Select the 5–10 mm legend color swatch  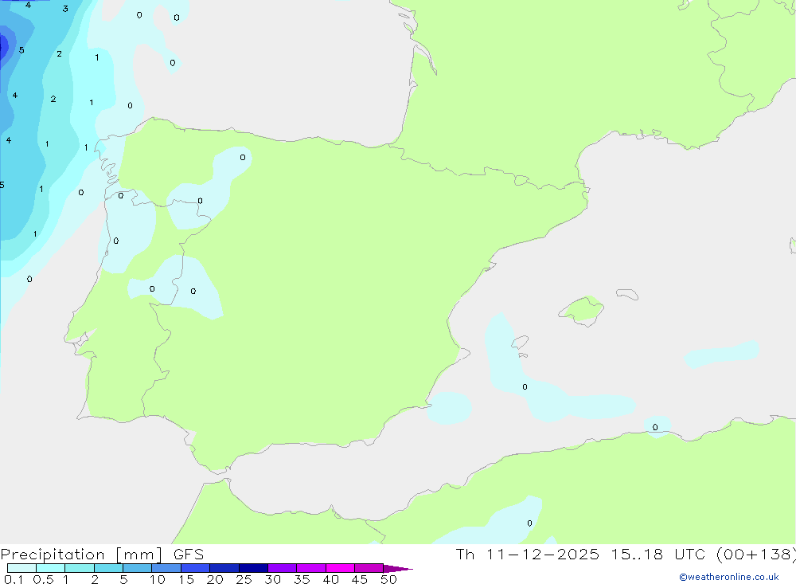click(137, 568)
